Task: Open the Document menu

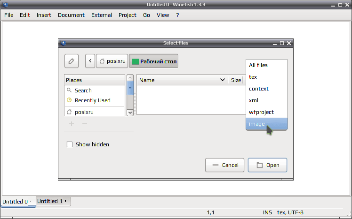Action: point(71,15)
